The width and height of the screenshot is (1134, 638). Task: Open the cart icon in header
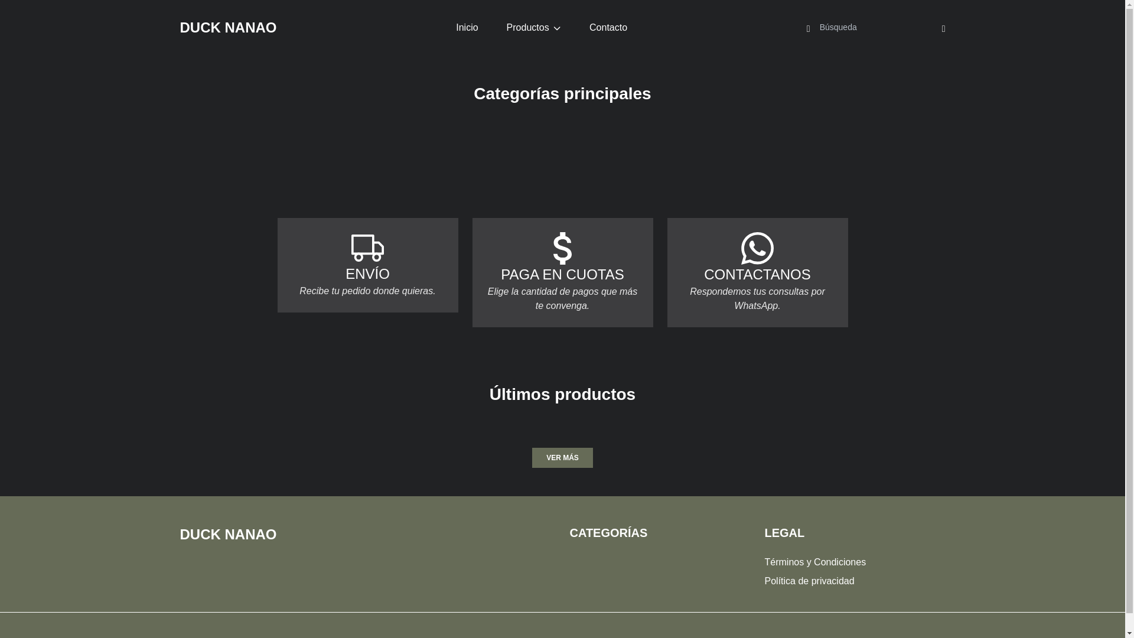tap(943, 29)
